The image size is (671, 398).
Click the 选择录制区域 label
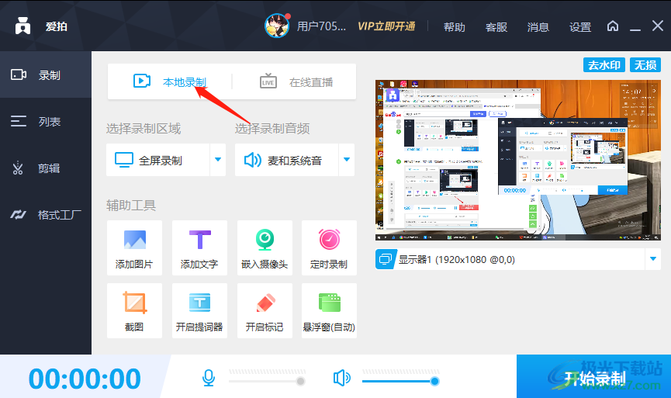[144, 128]
